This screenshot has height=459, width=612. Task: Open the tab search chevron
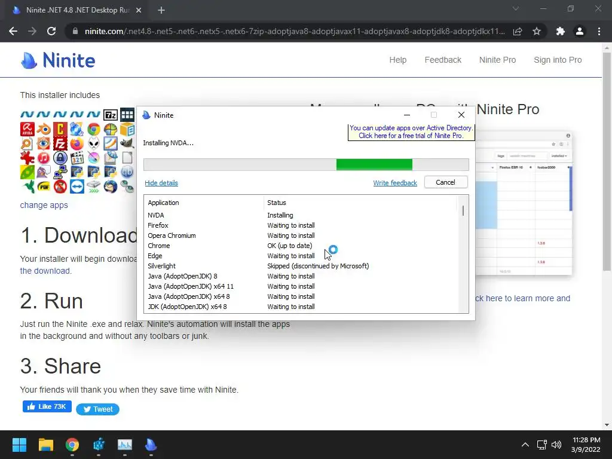click(516, 8)
